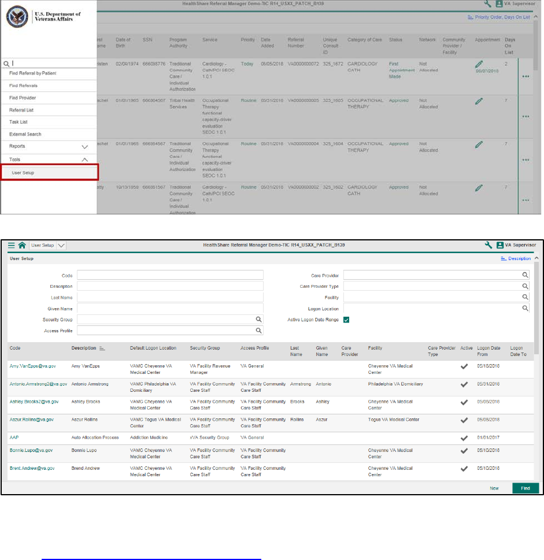Click the Default Logon Location column header

point(153,348)
